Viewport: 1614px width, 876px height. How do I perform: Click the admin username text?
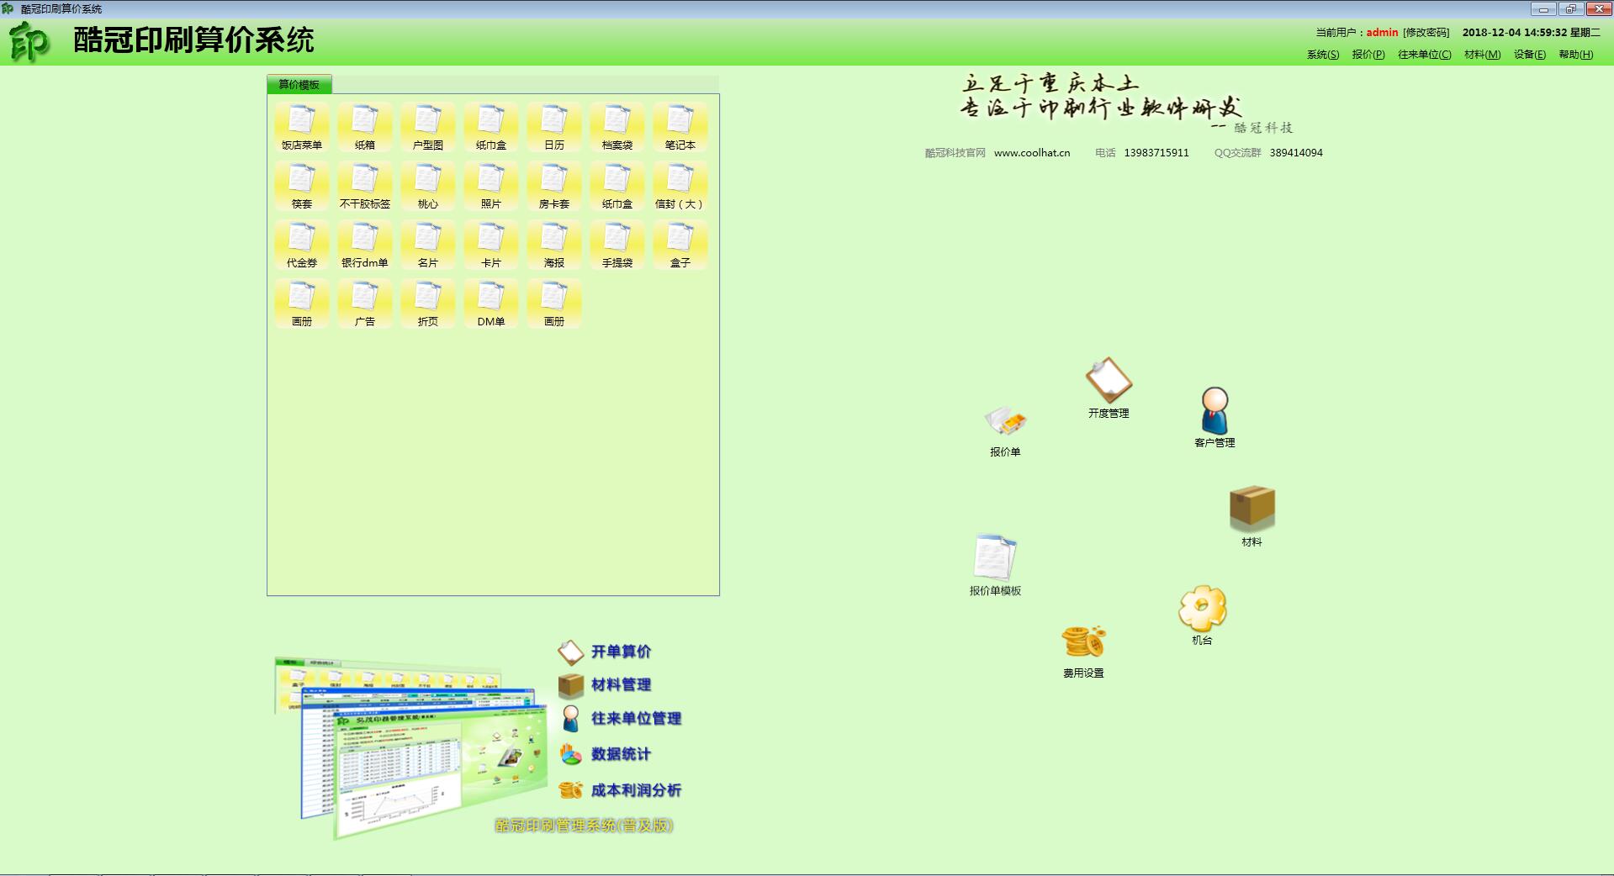[x=1382, y=33]
